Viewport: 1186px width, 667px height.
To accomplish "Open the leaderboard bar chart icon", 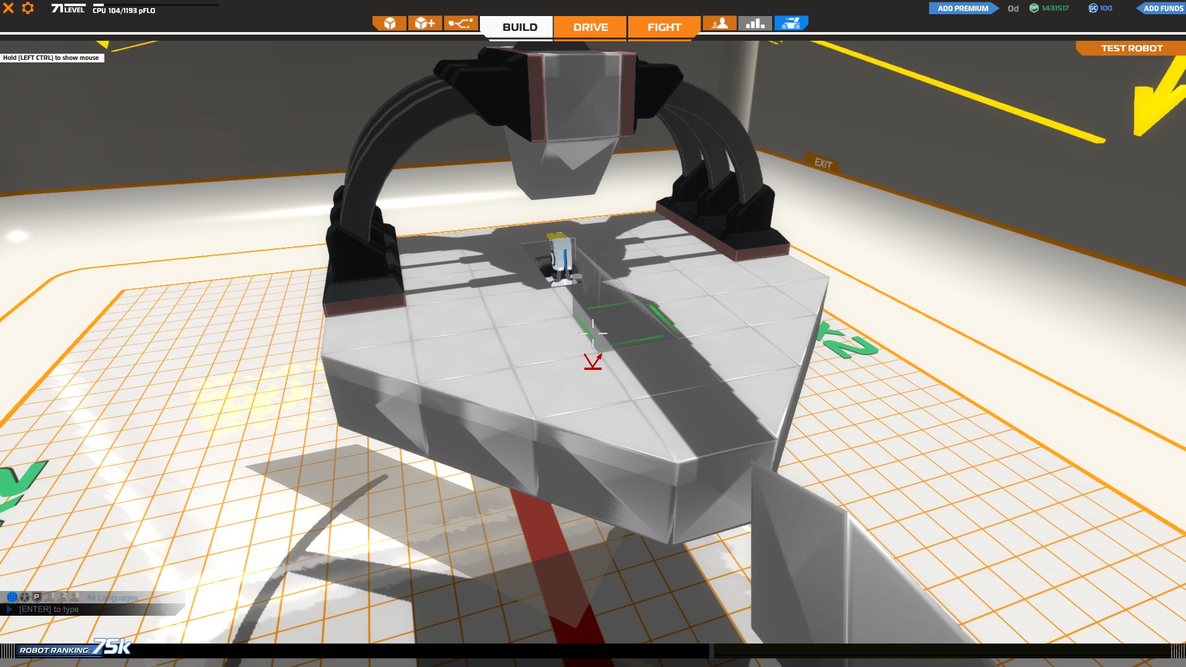I will [x=755, y=23].
